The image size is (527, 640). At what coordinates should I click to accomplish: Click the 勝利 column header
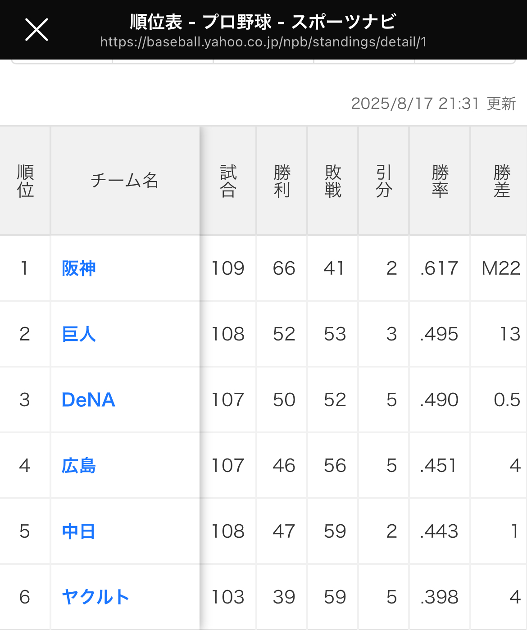[x=282, y=181]
